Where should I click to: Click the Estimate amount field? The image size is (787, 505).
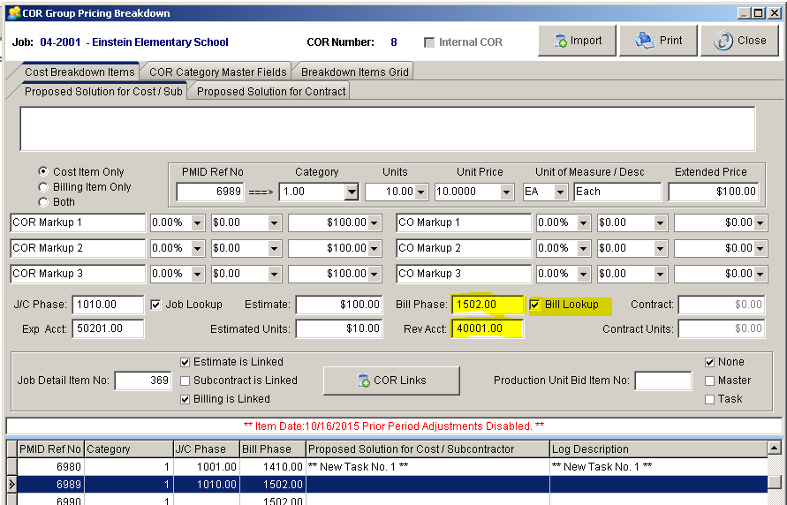[339, 305]
